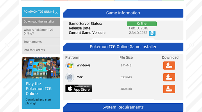Click the Download column heading

pos(170,58)
